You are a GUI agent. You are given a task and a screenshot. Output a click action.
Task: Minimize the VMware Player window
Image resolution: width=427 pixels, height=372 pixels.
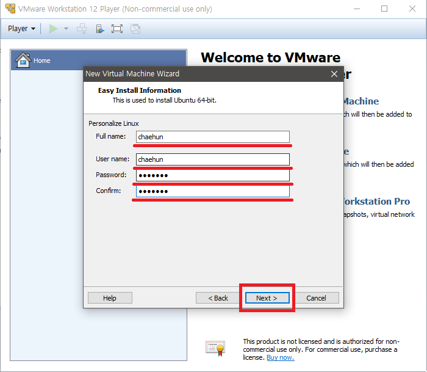(x=357, y=9)
